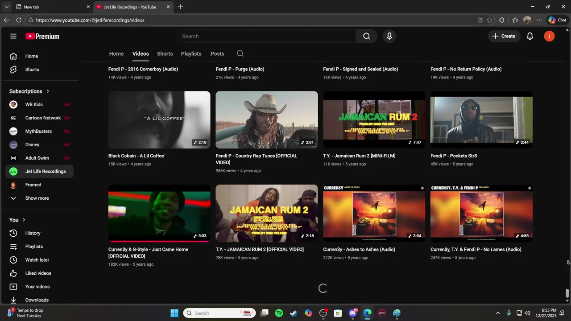
Task: Open the account avatar menu
Action: 549,36
